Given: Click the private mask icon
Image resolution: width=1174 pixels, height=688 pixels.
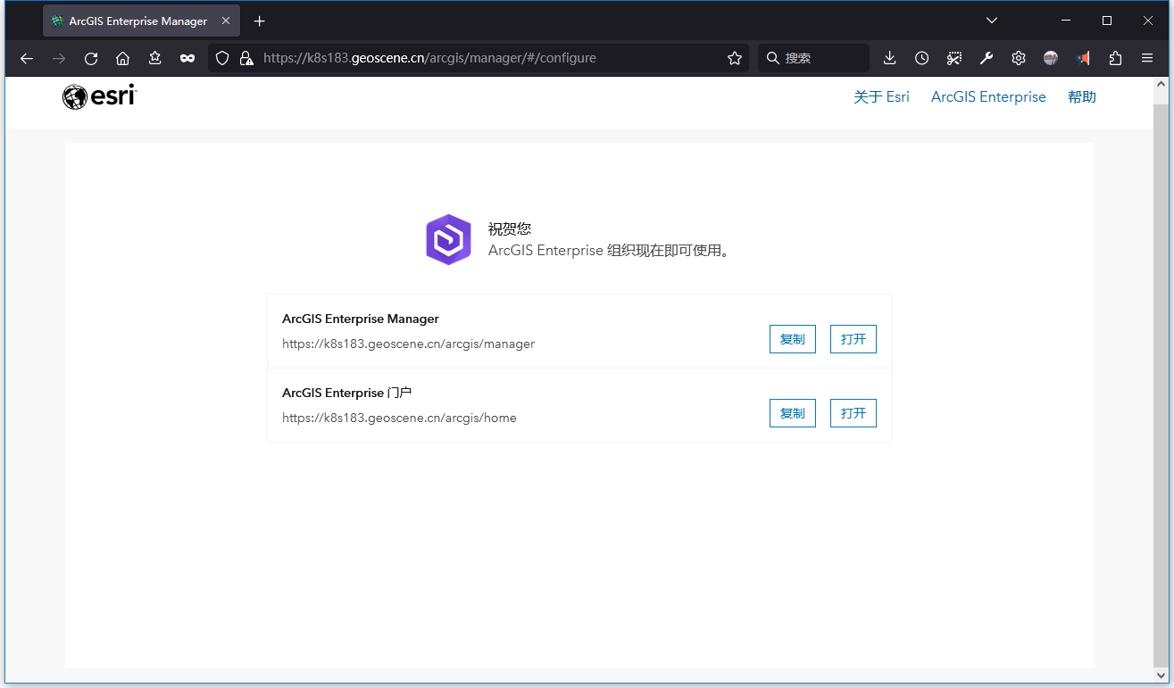Looking at the screenshot, I should (187, 58).
